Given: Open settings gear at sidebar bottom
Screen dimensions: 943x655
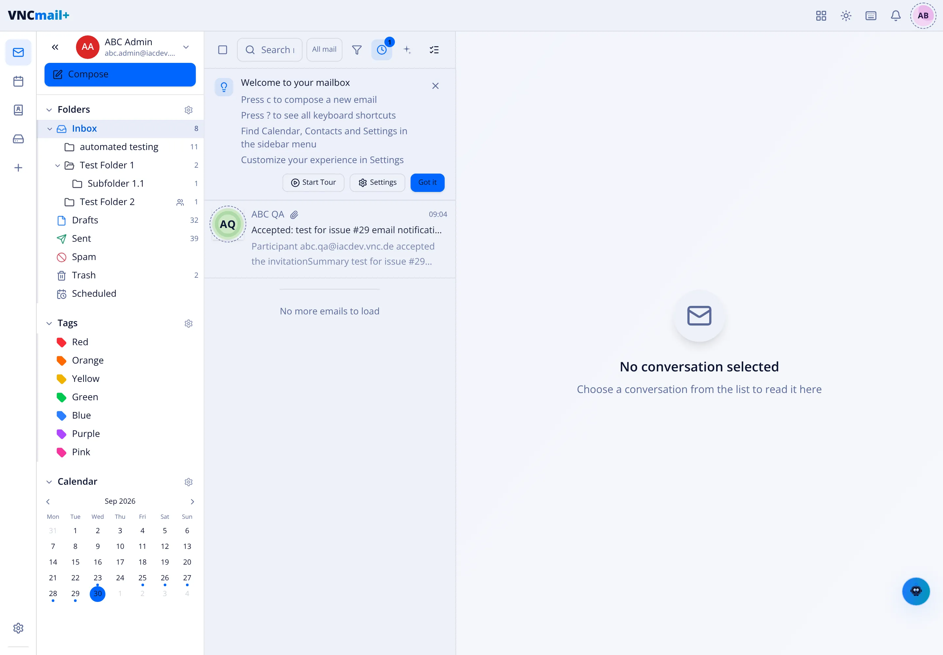Looking at the screenshot, I should coord(18,628).
